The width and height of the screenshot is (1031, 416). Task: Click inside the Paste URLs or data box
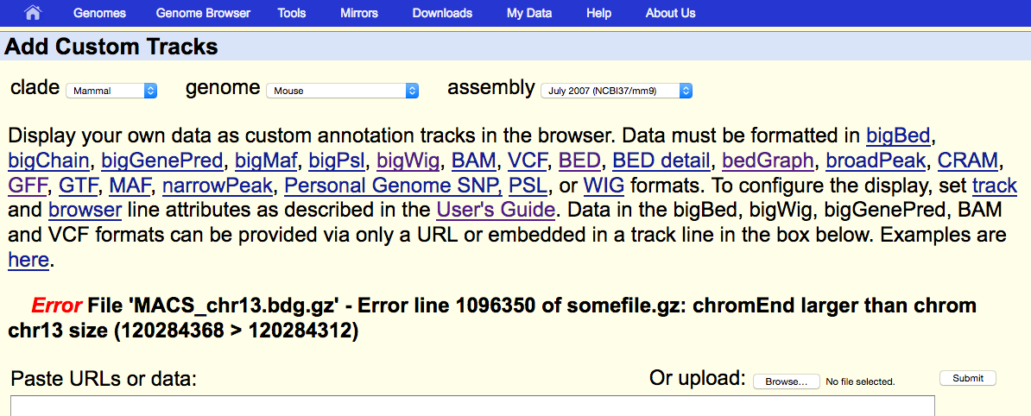coord(472,406)
